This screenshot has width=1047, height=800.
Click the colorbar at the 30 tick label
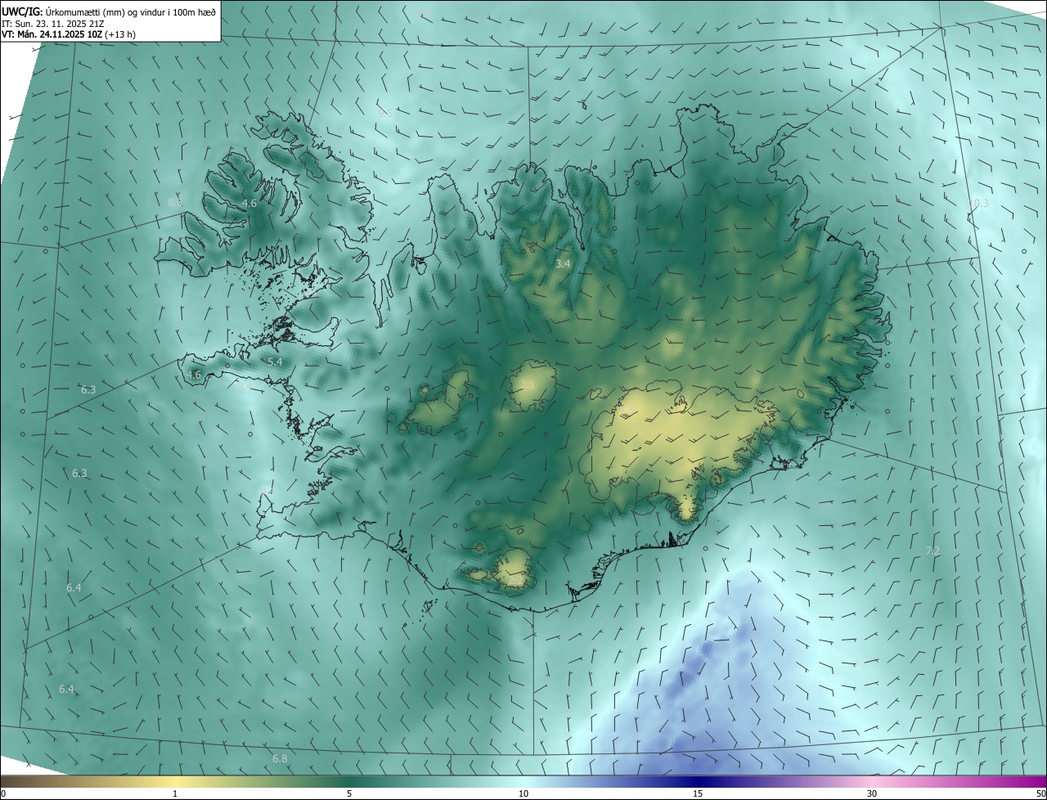click(872, 793)
